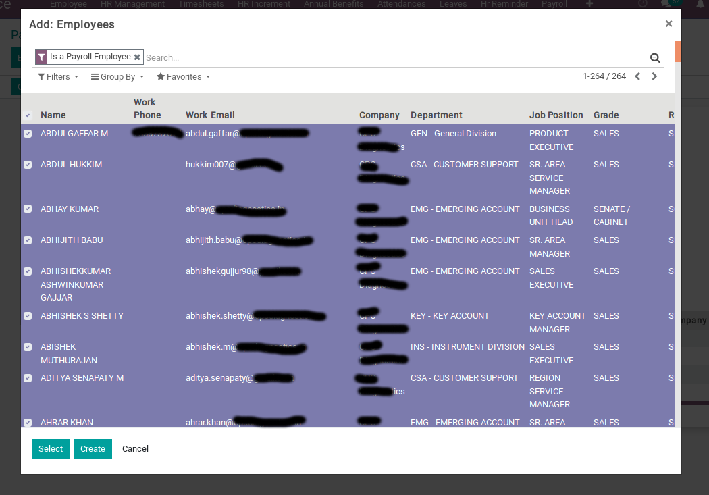This screenshot has width=709, height=495.
Task: Click the Cancel link
Action: pyautogui.click(x=135, y=449)
